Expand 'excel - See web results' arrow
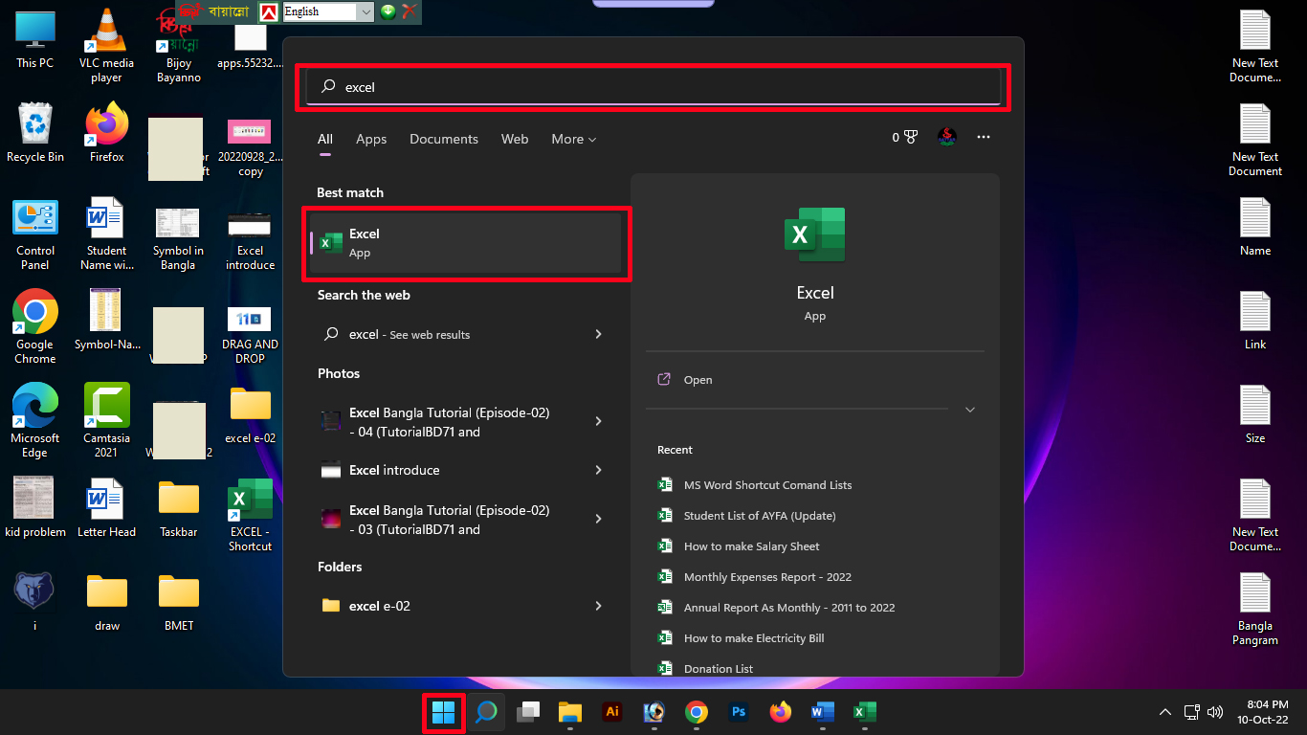 coord(598,334)
